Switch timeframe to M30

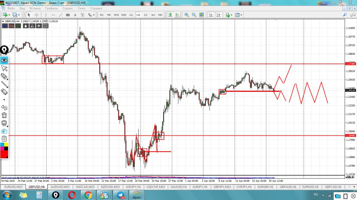124,15
